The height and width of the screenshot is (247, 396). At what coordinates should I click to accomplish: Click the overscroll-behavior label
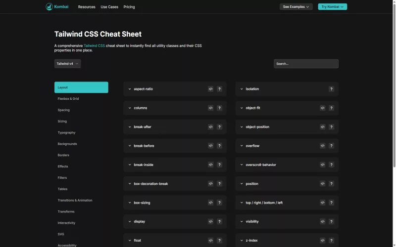261,165
